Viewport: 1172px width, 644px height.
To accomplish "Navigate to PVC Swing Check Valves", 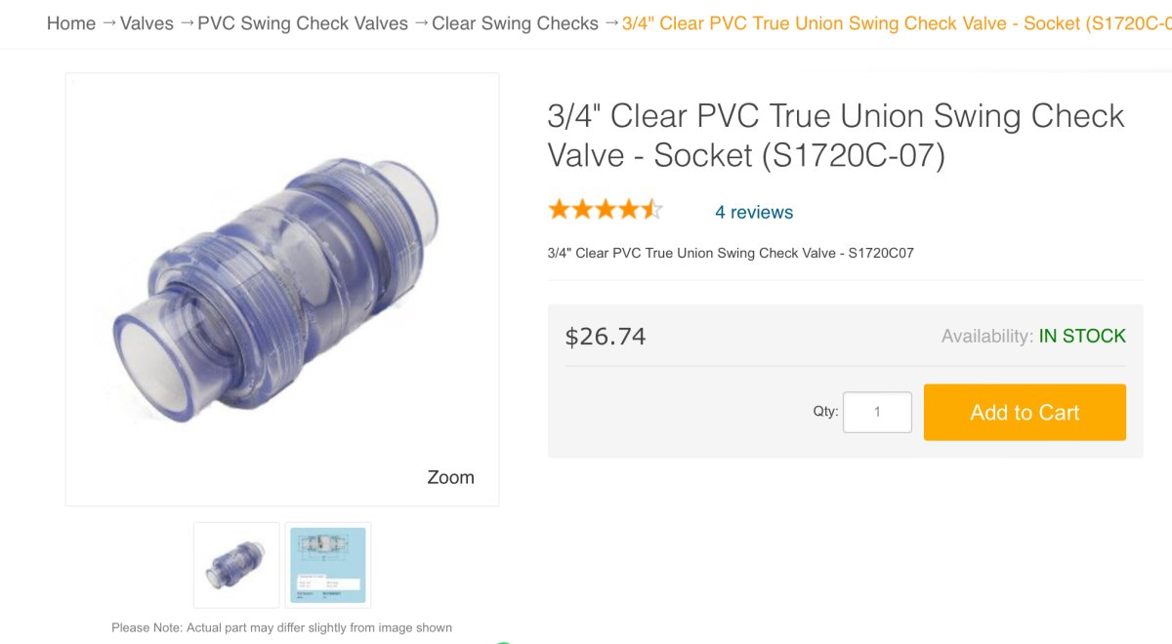I will (x=303, y=23).
